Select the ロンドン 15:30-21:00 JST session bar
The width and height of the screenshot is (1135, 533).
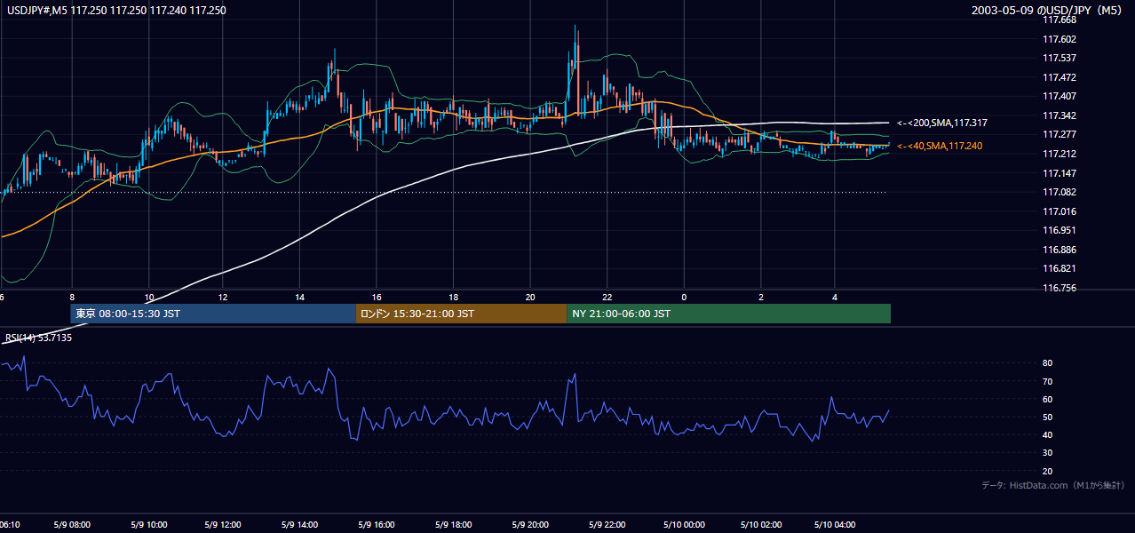tap(461, 314)
